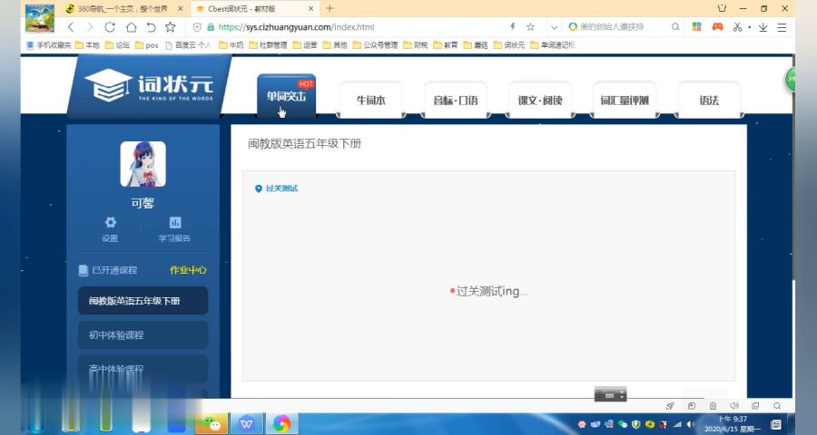Expand the scissors screenshot tool dropdown
817x435 pixels.
[749, 27]
